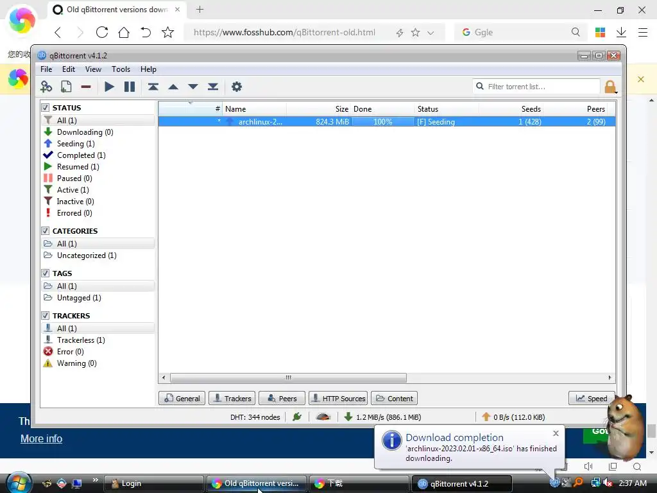Viewport: 657px width, 493px height.
Task: Click torrent list horizontal scrollbar thumb
Action: tap(288, 377)
